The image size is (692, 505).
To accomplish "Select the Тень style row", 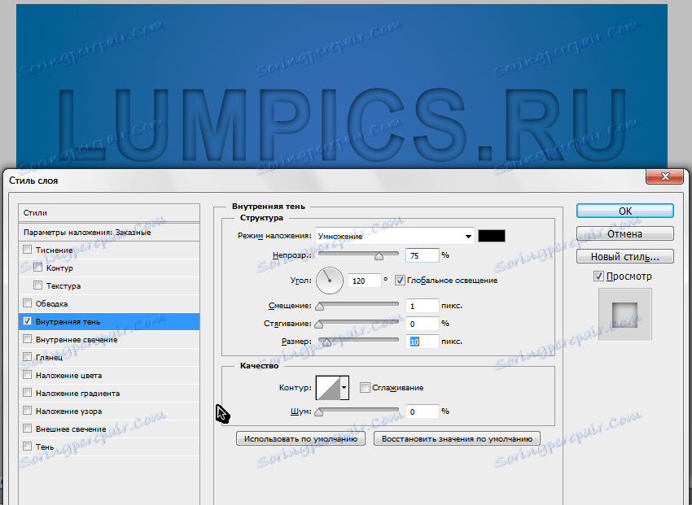I will (109, 446).
